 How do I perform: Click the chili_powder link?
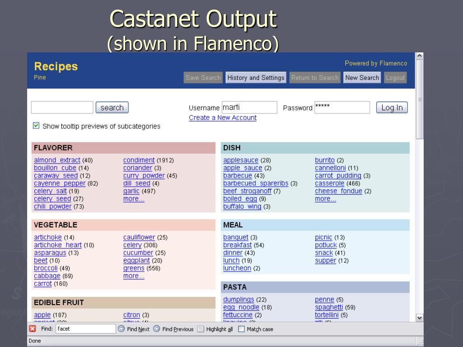[x=52, y=206]
